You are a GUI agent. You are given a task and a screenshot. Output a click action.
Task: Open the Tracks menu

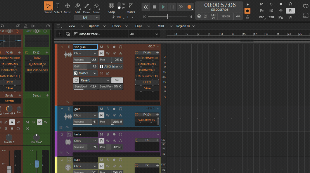point(116,26)
